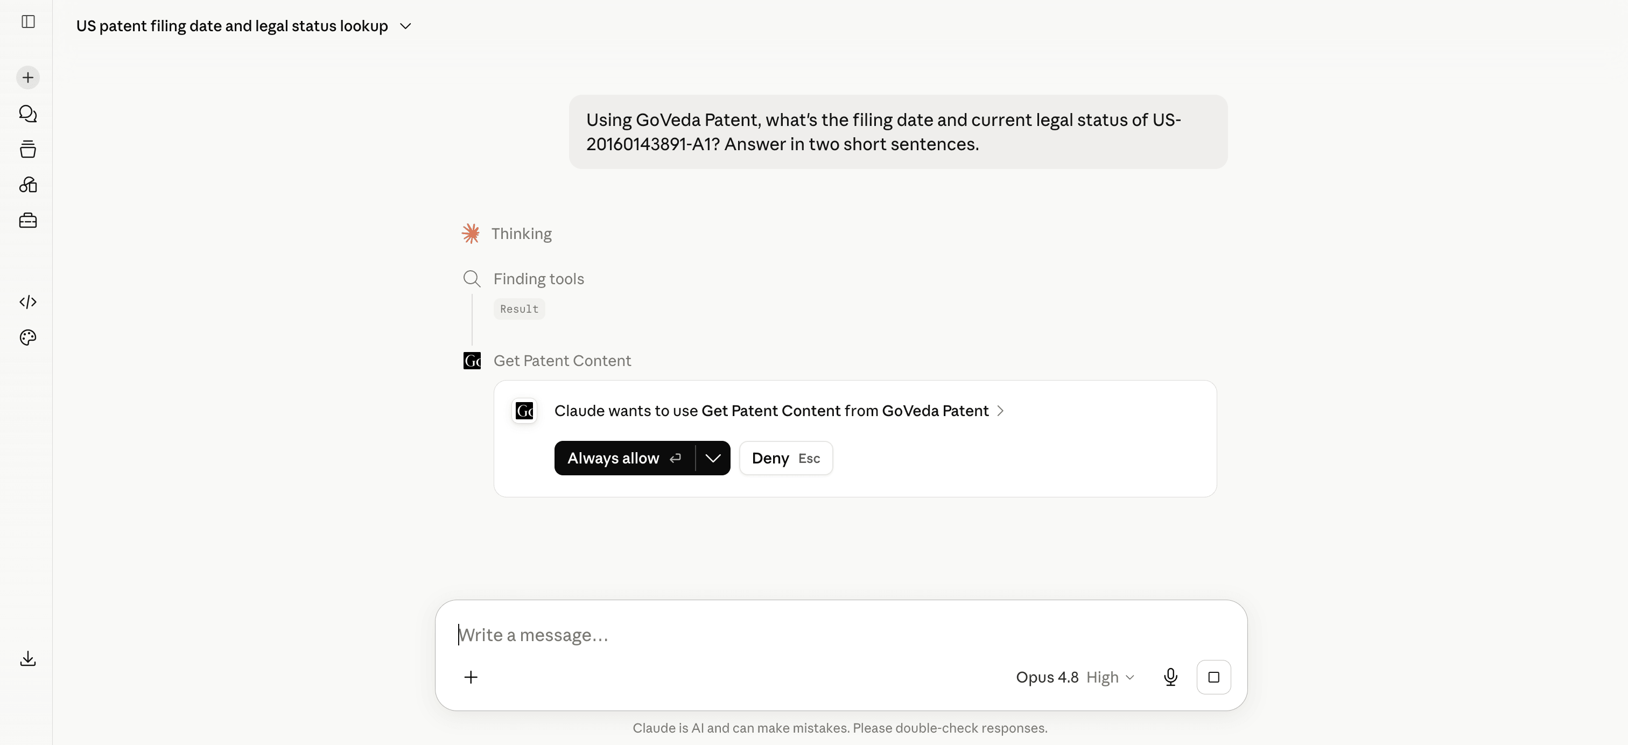Open the Projects stack icon
Screen dimensions: 1628x745
tap(28, 149)
